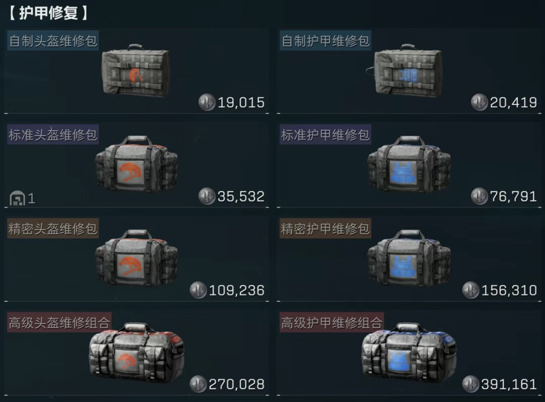Click the 标准护甲维修包 duffel bag icon
This screenshot has width=545, height=402.
click(409, 164)
